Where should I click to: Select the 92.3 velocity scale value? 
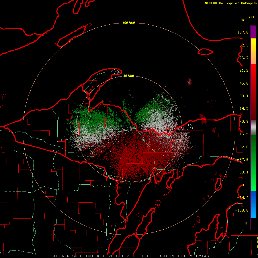coord(244,45)
